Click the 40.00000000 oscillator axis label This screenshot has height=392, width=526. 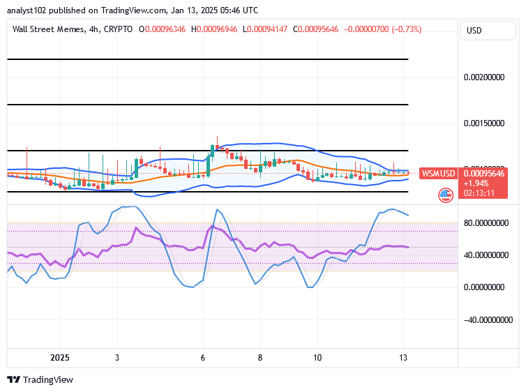pos(486,255)
